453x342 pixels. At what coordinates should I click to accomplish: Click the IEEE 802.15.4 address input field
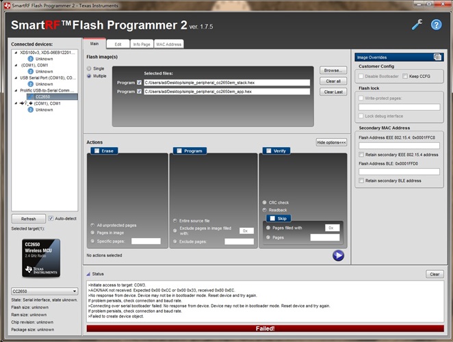click(x=399, y=146)
